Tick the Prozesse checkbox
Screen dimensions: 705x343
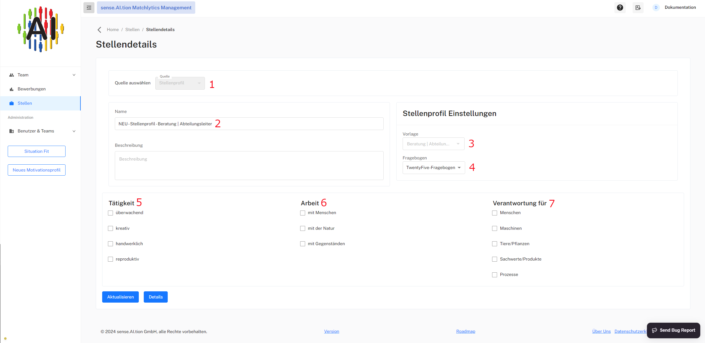tap(495, 275)
